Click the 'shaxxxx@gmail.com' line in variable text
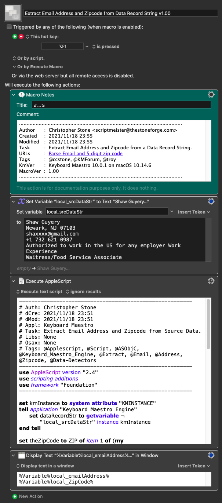The height and width of the screenshot is (503, 222). coord(52,234)
